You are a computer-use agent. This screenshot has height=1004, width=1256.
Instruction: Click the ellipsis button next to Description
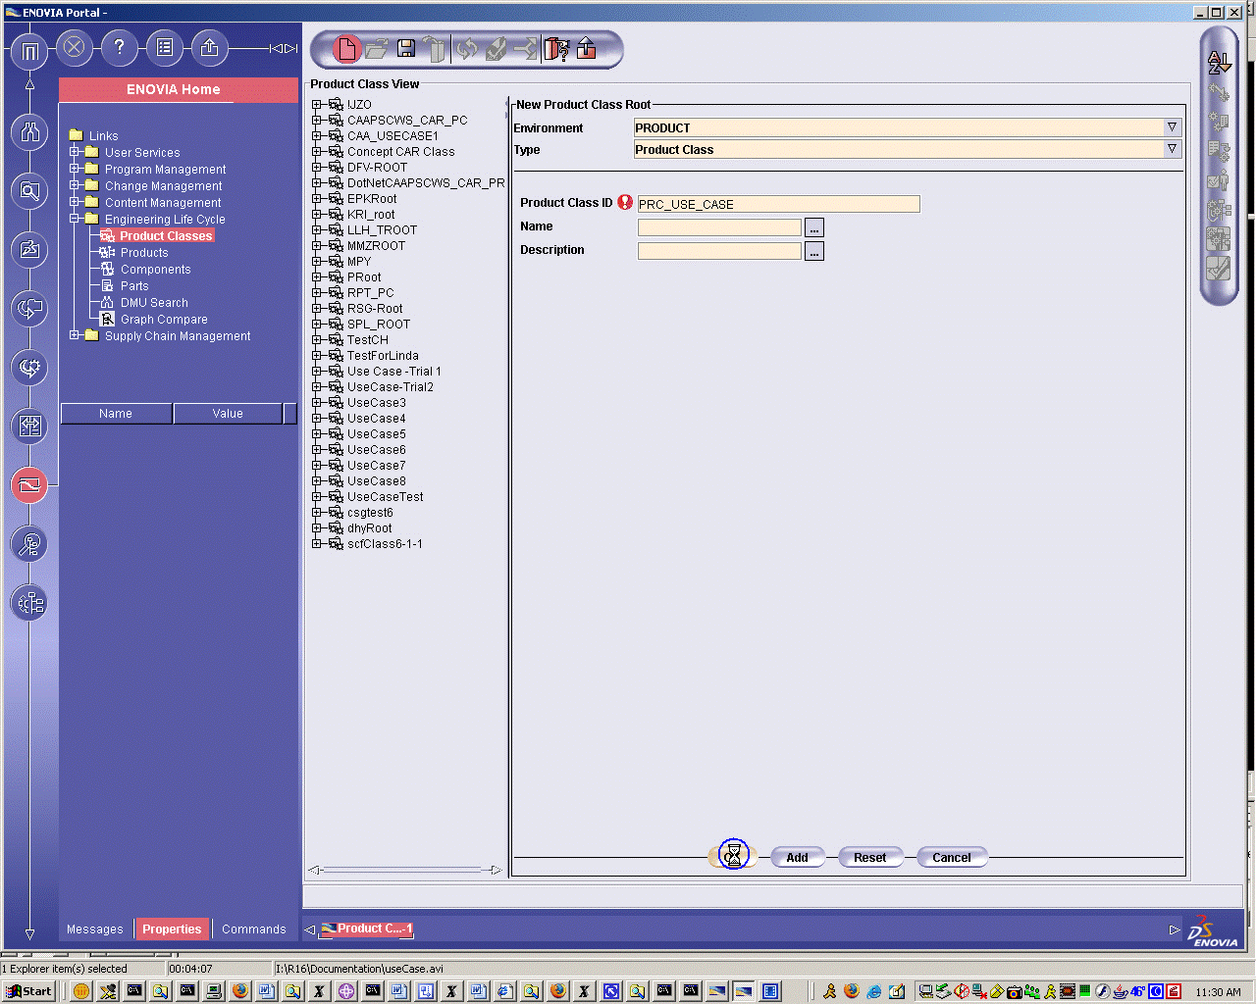pos(814,251)
